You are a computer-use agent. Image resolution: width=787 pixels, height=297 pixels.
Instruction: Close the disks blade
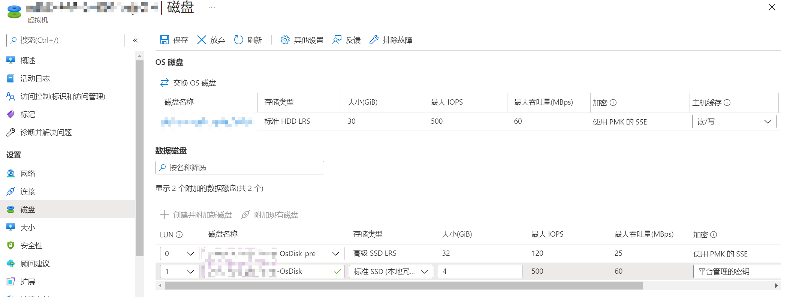point(772,7)
